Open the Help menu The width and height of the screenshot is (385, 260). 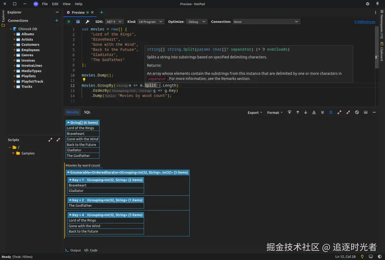point(78,4)
